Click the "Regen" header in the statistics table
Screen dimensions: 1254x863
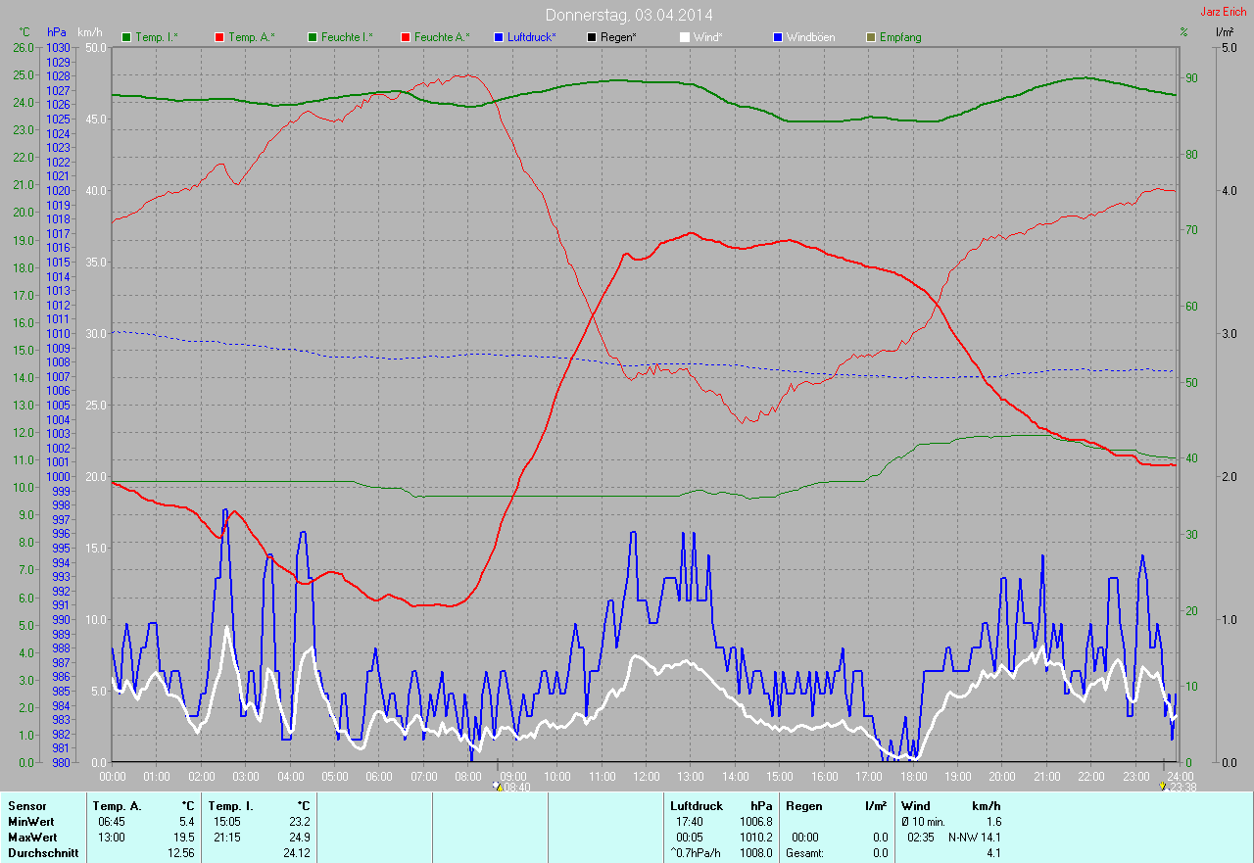(802, 805)
